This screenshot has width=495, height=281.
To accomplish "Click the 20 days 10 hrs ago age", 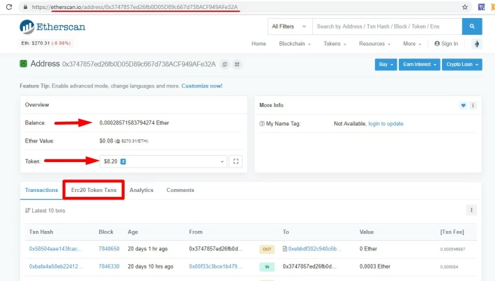I will (x=151, y=266).
